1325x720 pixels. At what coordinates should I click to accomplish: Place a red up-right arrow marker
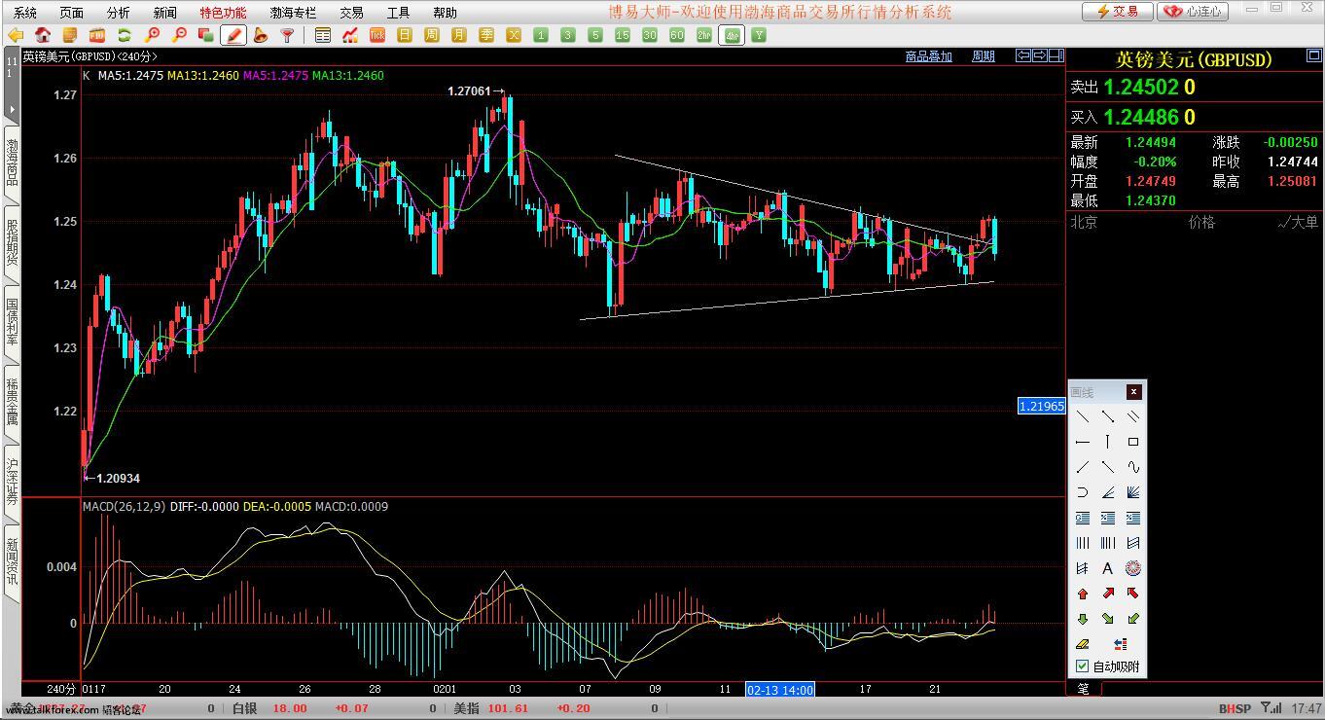(1107, 594)
